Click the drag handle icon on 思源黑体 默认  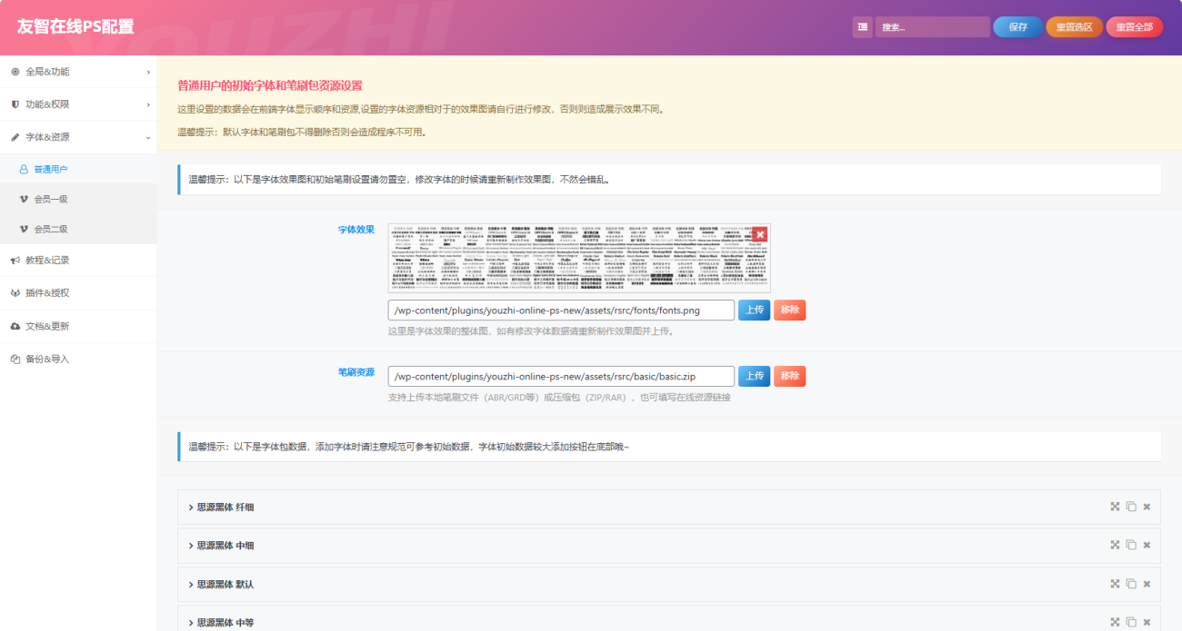[x=1115, y=584]
